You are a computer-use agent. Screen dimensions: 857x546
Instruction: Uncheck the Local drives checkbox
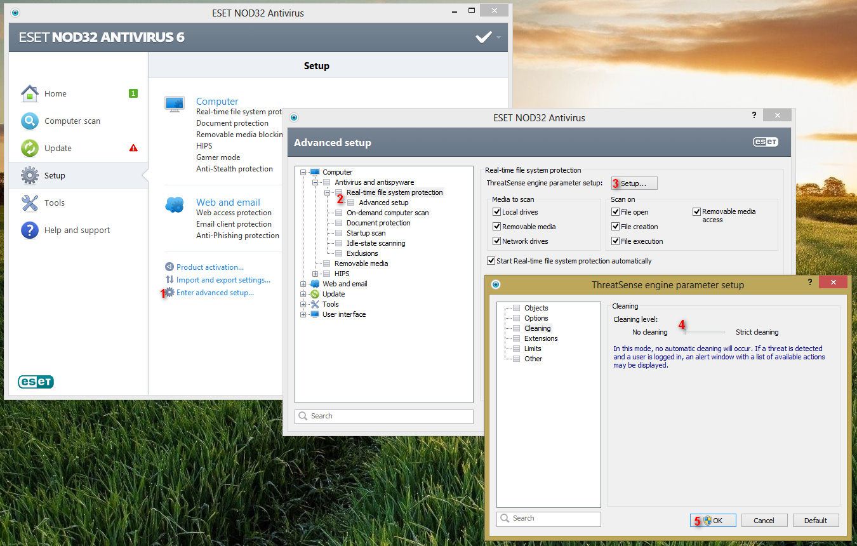[x=497, y=212]
